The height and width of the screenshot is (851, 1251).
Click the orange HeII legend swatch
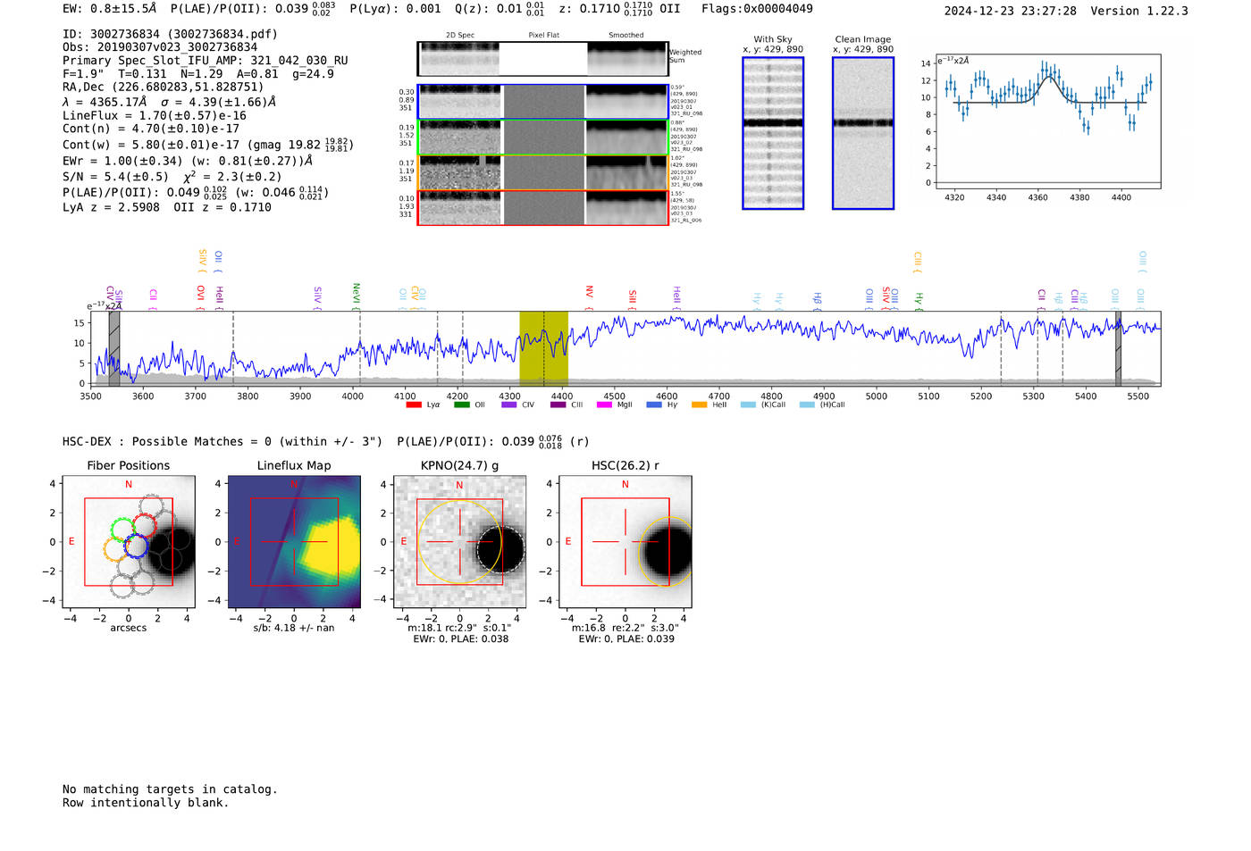[x=699, y=405]
